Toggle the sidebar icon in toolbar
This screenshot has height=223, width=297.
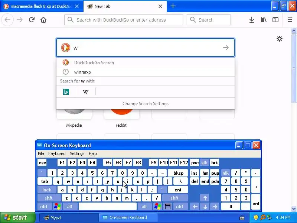pos(275,20)
